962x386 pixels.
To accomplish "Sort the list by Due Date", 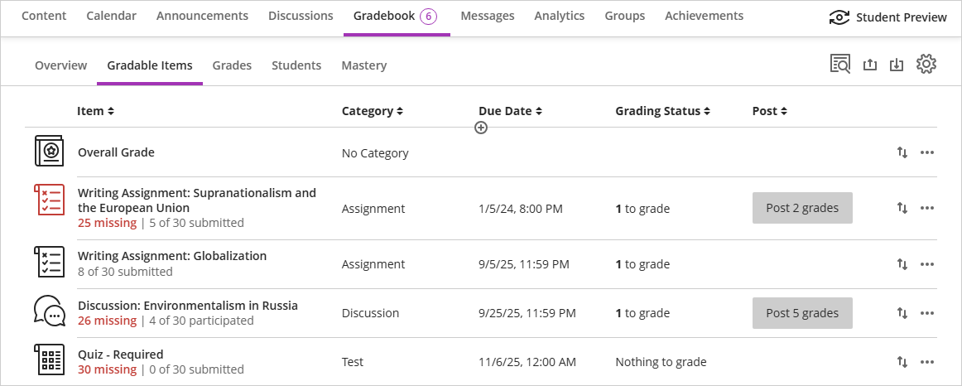I will pos(509,111).
